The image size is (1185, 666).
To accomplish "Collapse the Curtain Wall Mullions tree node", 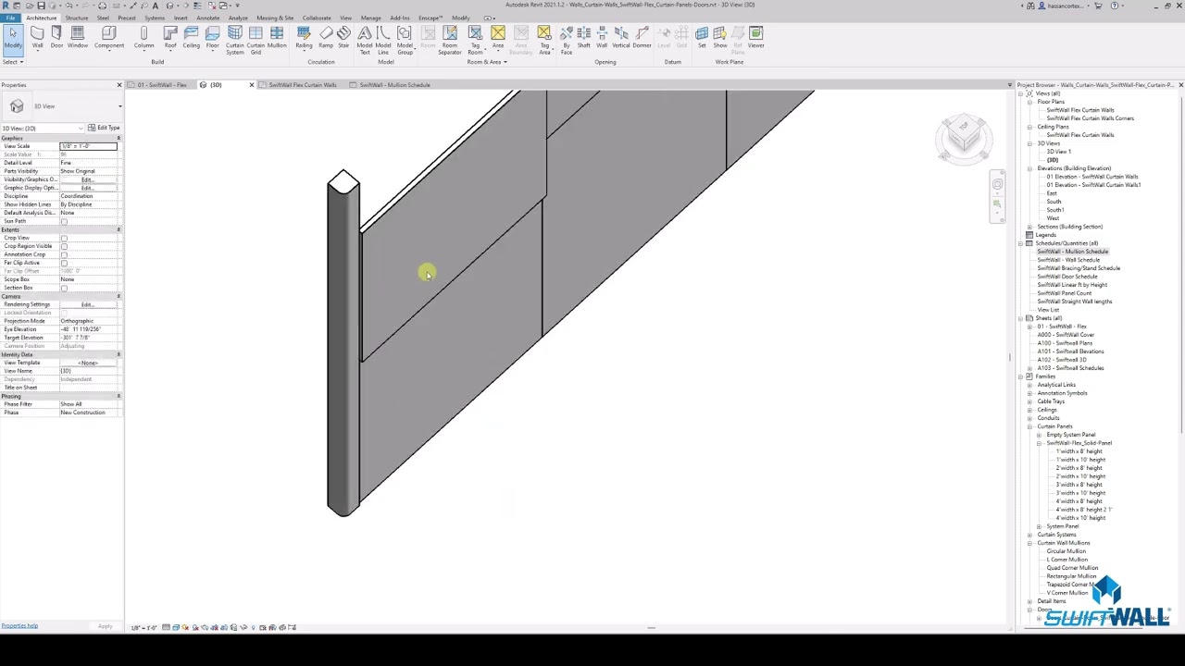I will pyautogui.click(x=1029, y=543).
